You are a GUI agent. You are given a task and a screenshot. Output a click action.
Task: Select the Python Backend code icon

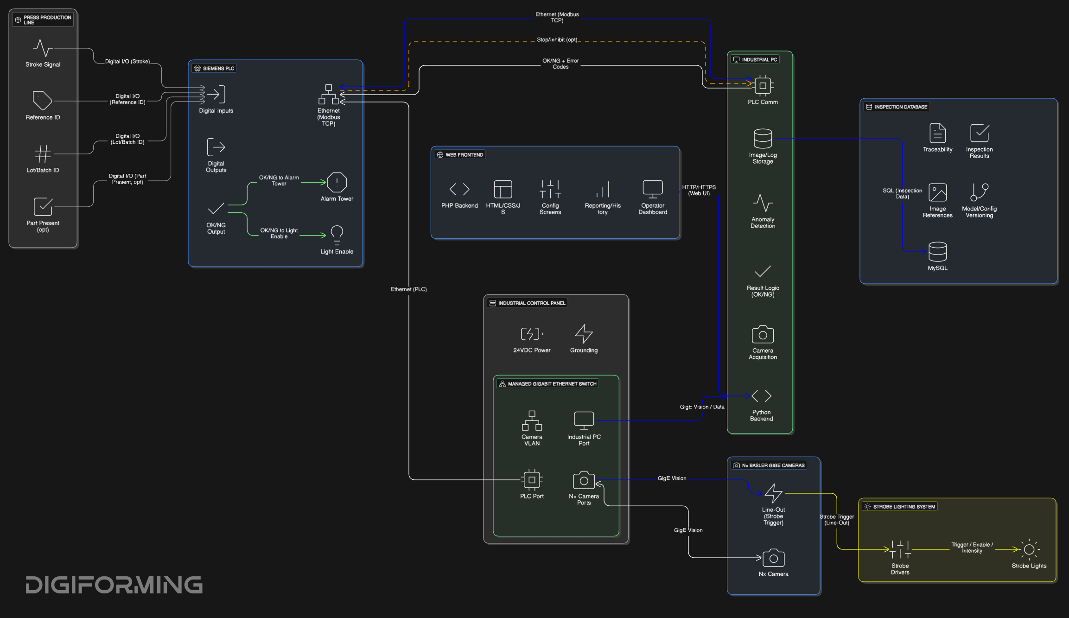[x=762, y=396]
